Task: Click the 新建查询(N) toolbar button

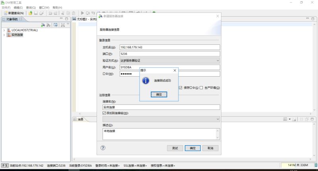Action: (x=14, y=13)
